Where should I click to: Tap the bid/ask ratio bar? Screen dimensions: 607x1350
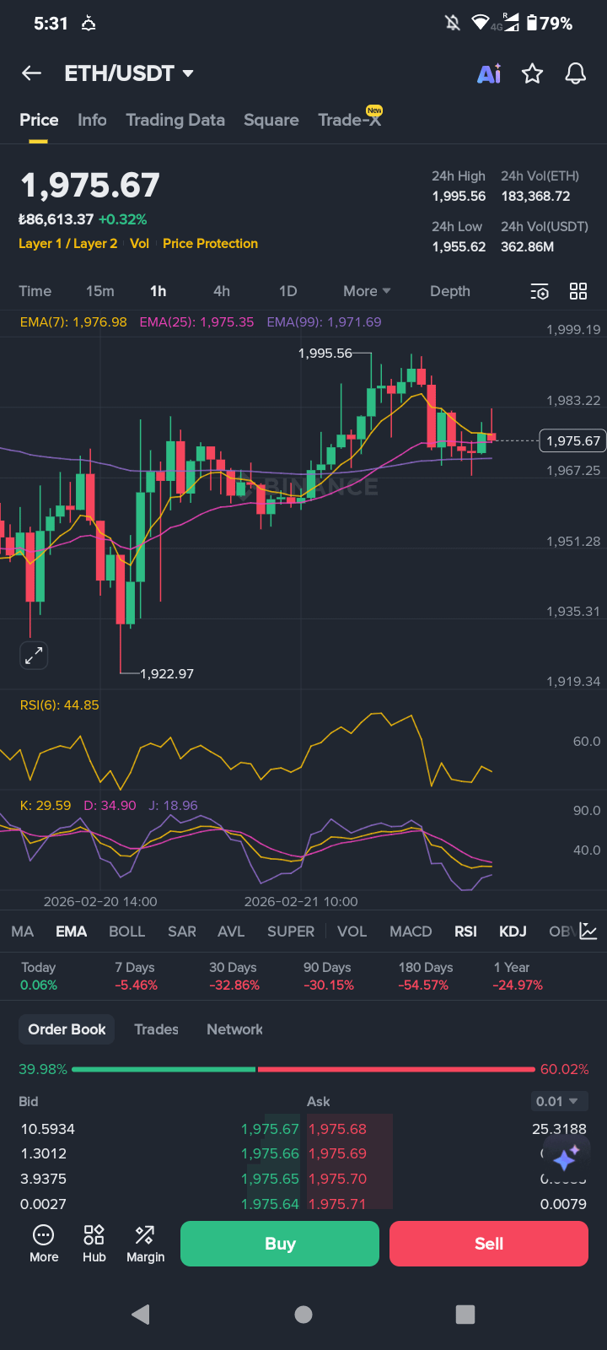point(303,1069)
